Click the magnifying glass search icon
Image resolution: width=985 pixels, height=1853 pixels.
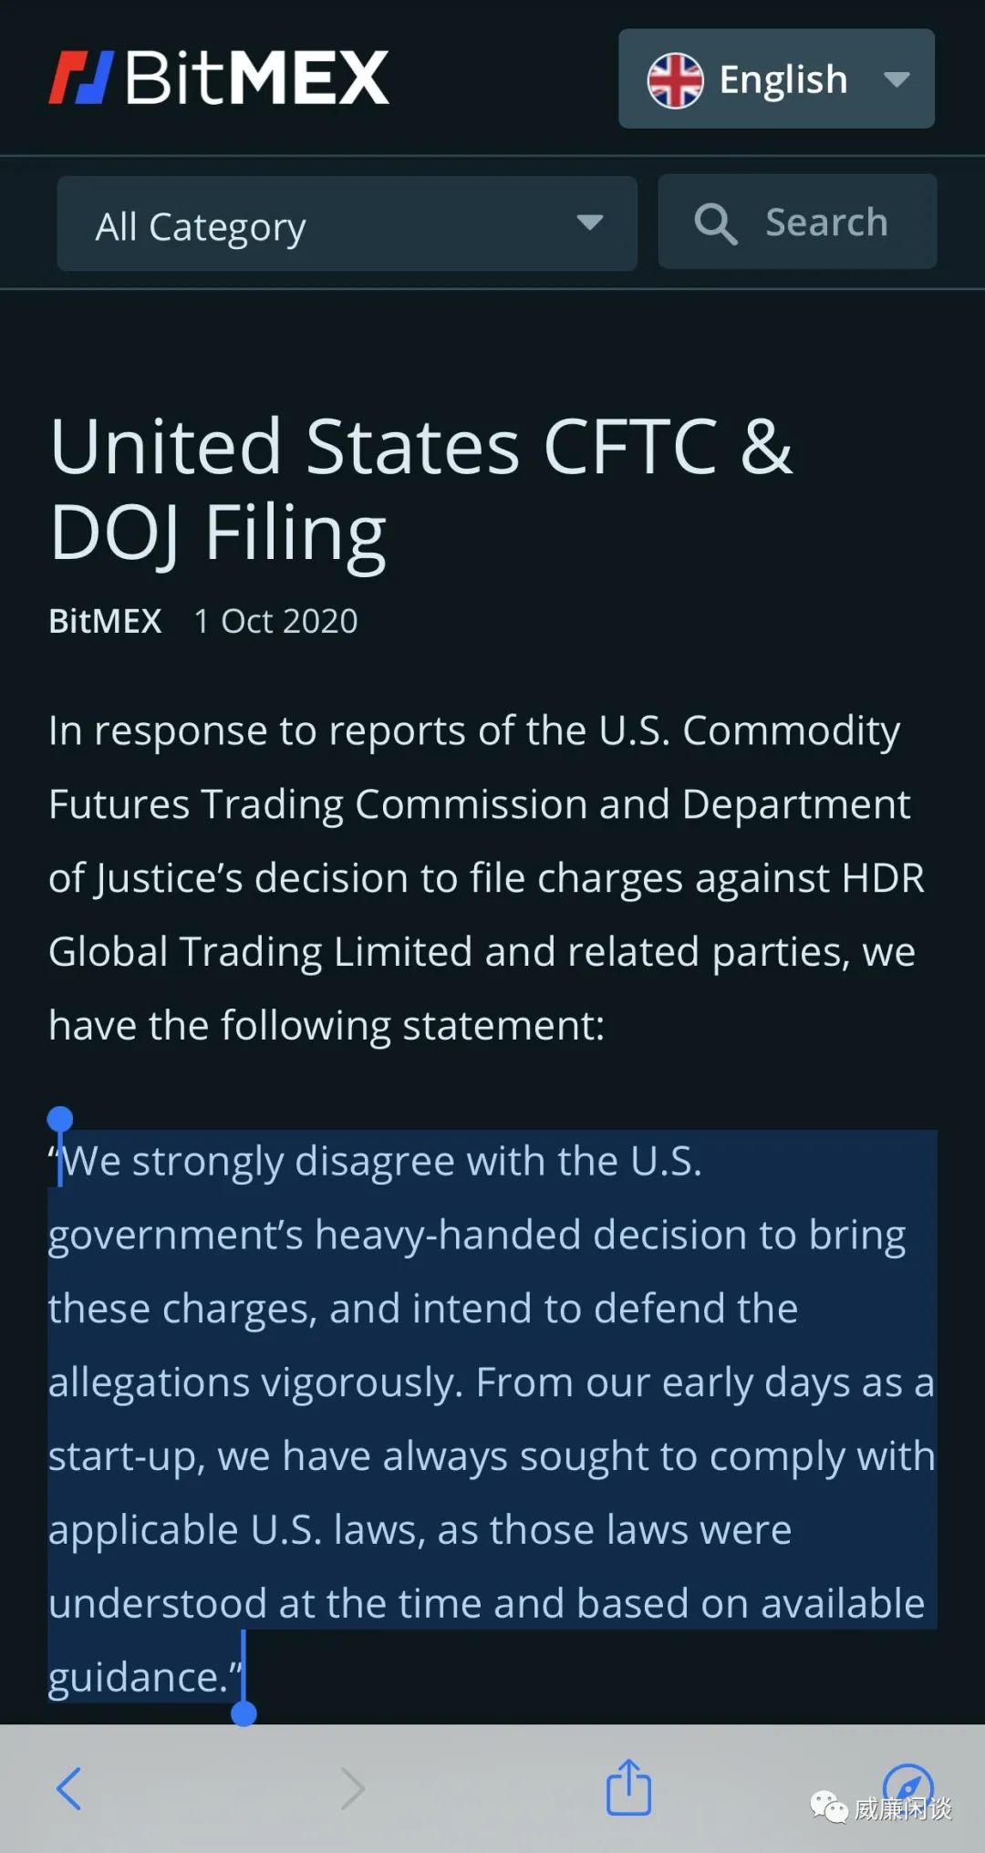click(715, 223)
